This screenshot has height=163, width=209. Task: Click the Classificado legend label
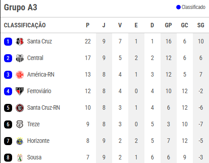coord(193,7)
